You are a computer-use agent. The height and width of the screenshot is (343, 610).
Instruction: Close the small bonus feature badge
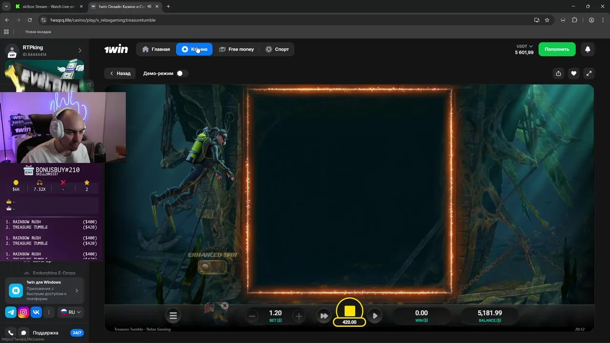point(225,305)
